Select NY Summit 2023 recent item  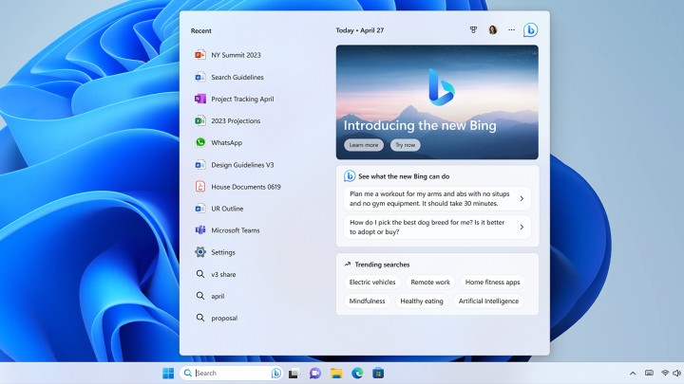tap(235, 55)
